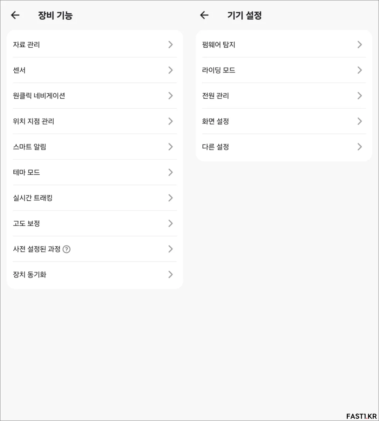The height and width of the screenshot is (421, 379).
Task: Go back from 장비 기능 screen
Action: click(x=15, y=15)
